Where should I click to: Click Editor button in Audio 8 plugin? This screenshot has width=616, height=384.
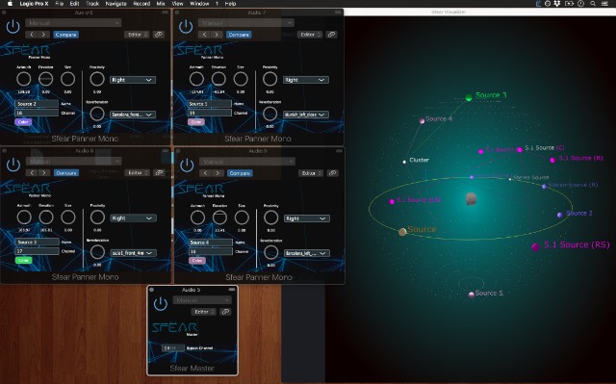click(x=137, y=173)
